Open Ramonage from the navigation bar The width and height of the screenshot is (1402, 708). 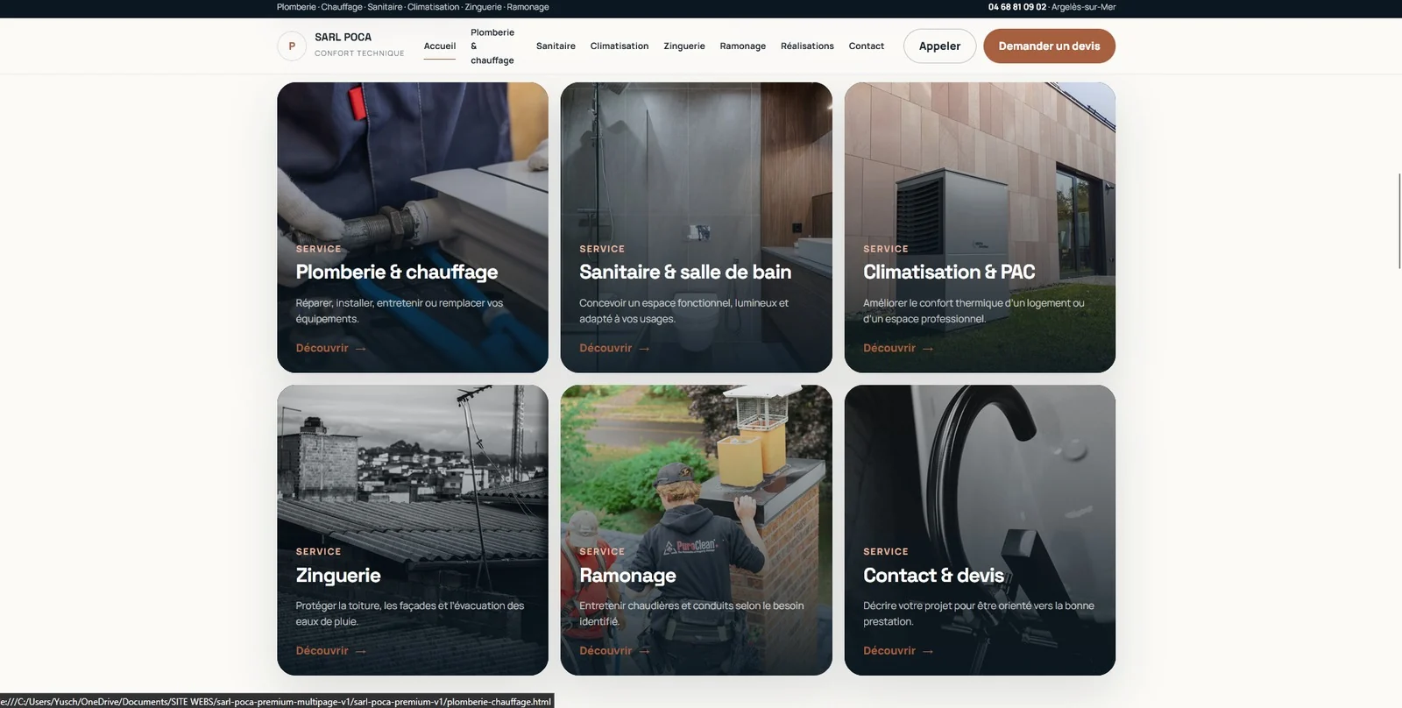point(743,46)
